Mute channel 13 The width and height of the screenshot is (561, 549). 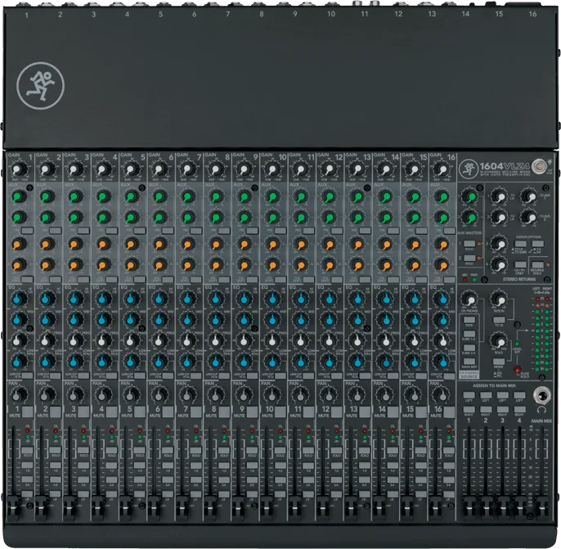[x=365, y=411]
